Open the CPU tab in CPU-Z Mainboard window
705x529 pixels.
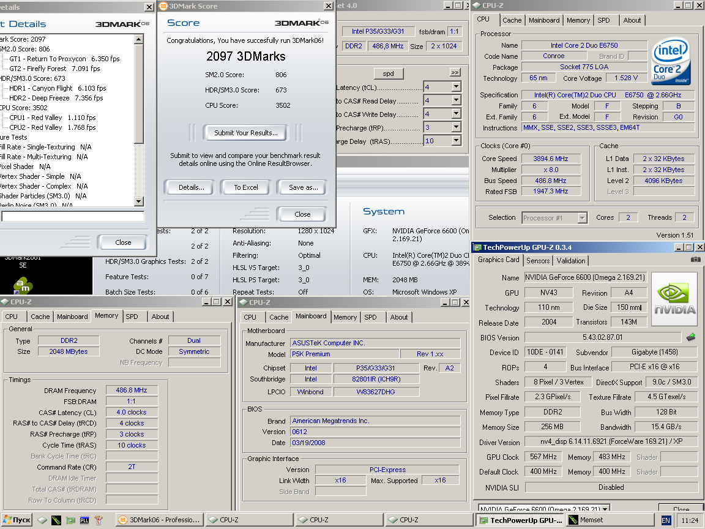(x=250, y=317)
